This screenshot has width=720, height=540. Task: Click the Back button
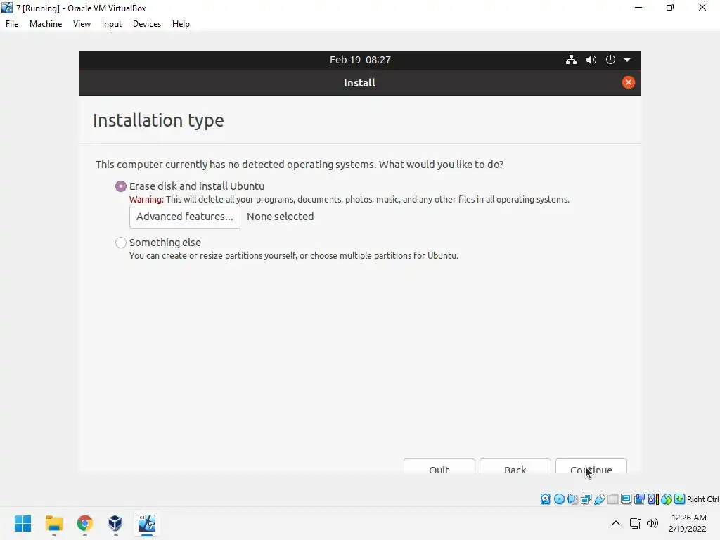point(515,465)
